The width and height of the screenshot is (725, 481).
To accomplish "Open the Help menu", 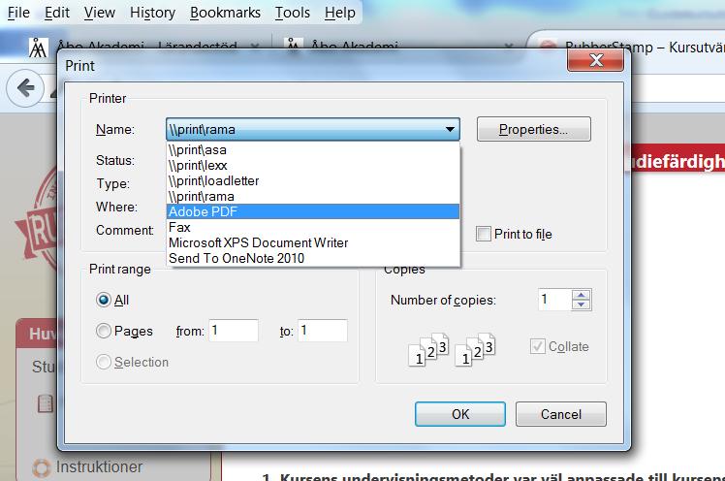I will tap(340, 13).
